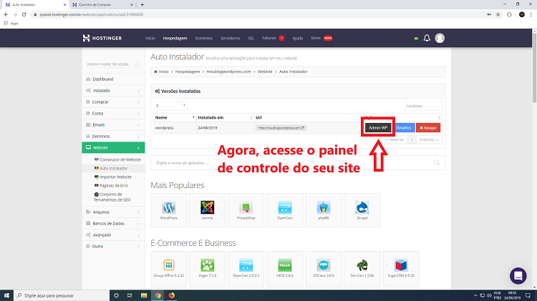The width and height of the screenshot is (537, 301).
Task: Open the Faturas top menu
Action: (x=268, y=38)
